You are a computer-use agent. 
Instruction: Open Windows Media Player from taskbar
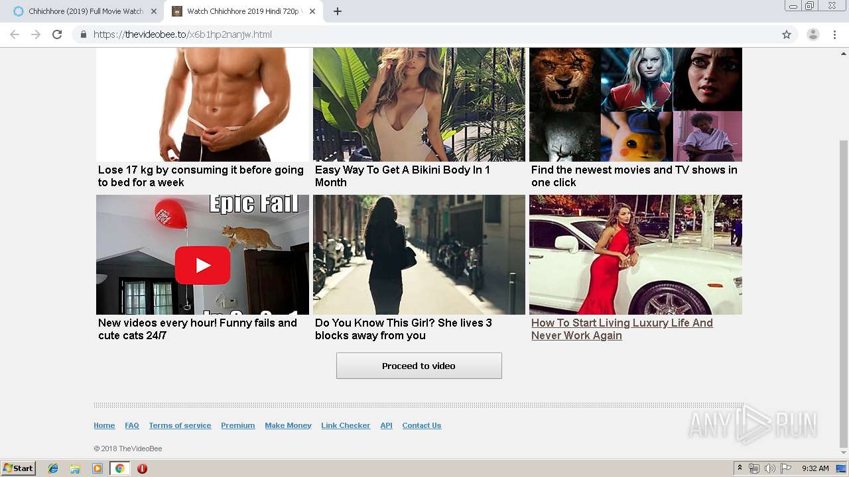[98, 468]
